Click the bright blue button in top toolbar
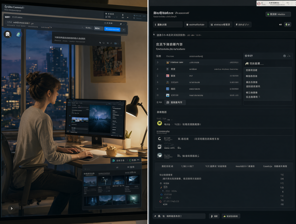Image resolution: width=296 pixels, height=224 pixels. point(112,29)
